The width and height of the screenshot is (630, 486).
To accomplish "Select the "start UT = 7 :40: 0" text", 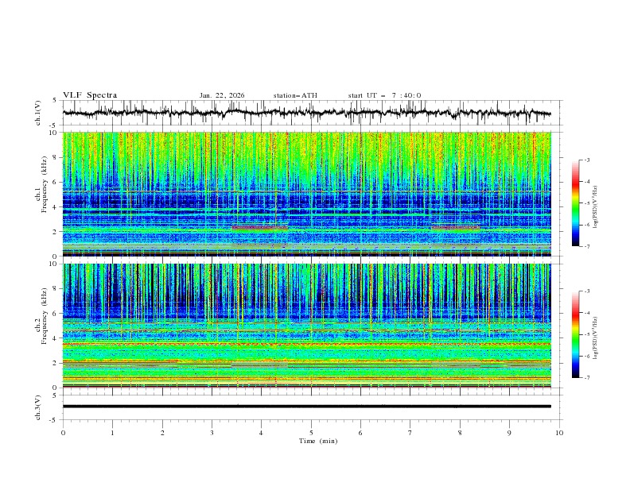I will coord(384,95).
